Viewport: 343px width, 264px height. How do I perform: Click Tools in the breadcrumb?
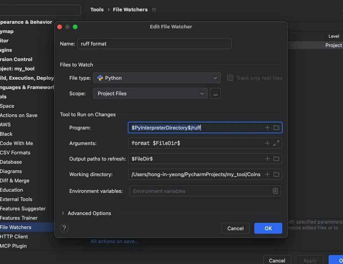[97, 10]
